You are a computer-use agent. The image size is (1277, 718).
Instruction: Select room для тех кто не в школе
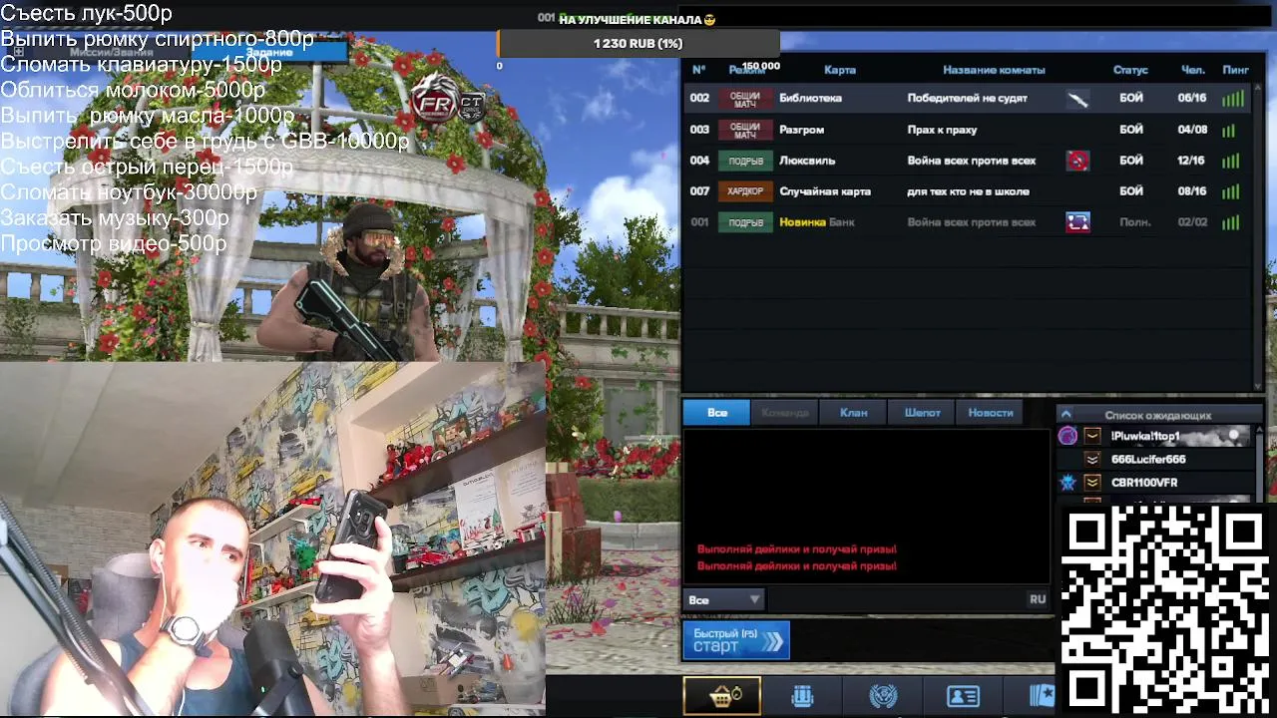click(968, 191)
